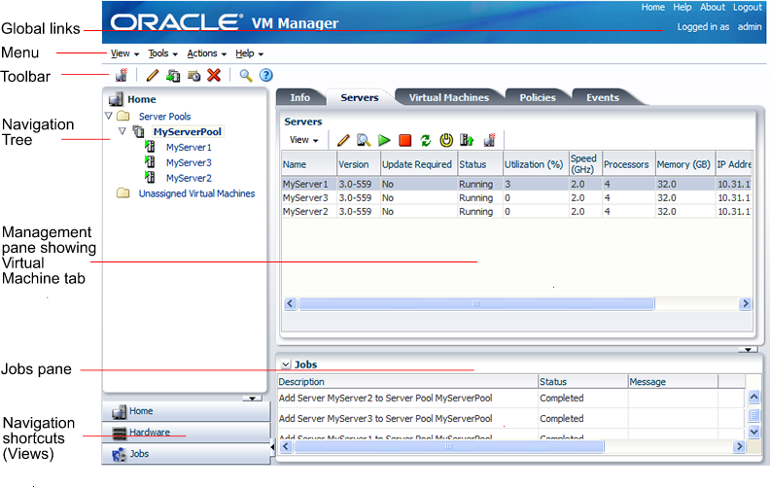Click the right scroll arrow of the Servers table
770x487 pixels.
(745, 303)
